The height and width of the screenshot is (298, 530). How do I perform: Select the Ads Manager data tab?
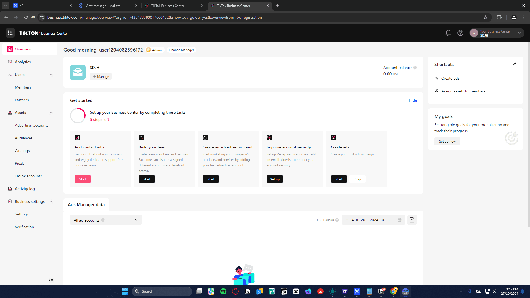pyautogui.click(x=86, y=204)
